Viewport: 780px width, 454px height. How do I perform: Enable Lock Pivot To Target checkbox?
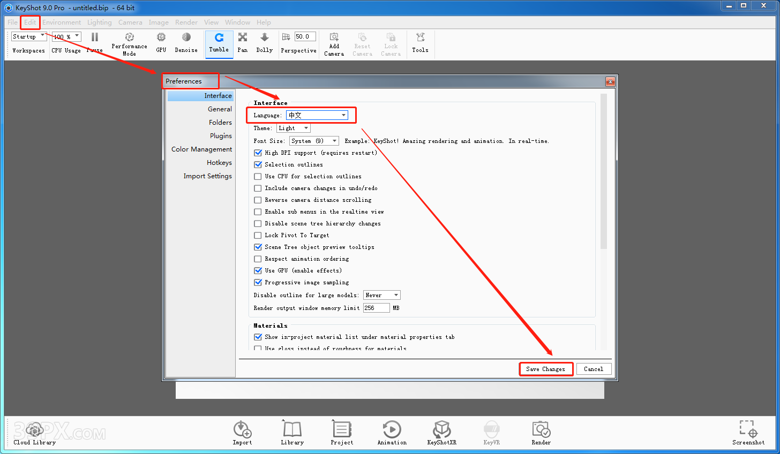tap(258, 236)
